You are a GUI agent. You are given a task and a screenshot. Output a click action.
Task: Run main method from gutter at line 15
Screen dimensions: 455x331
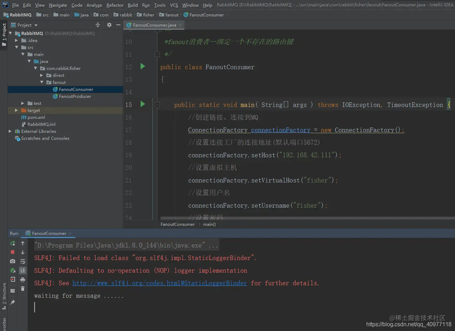(x=142, y=104)
